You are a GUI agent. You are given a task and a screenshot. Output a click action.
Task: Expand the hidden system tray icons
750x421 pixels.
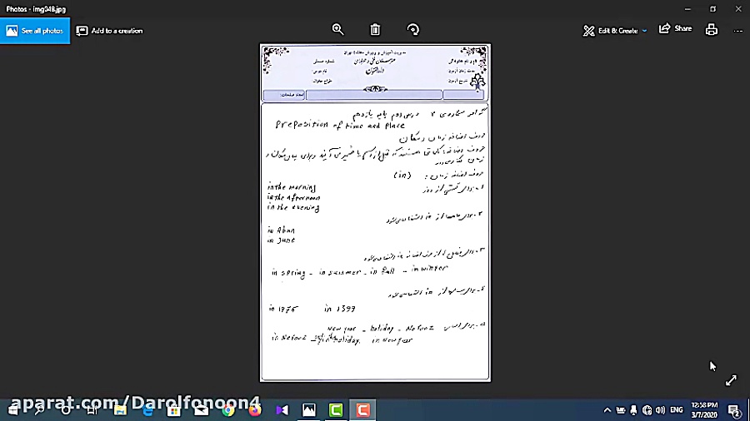tap(607, 410)
